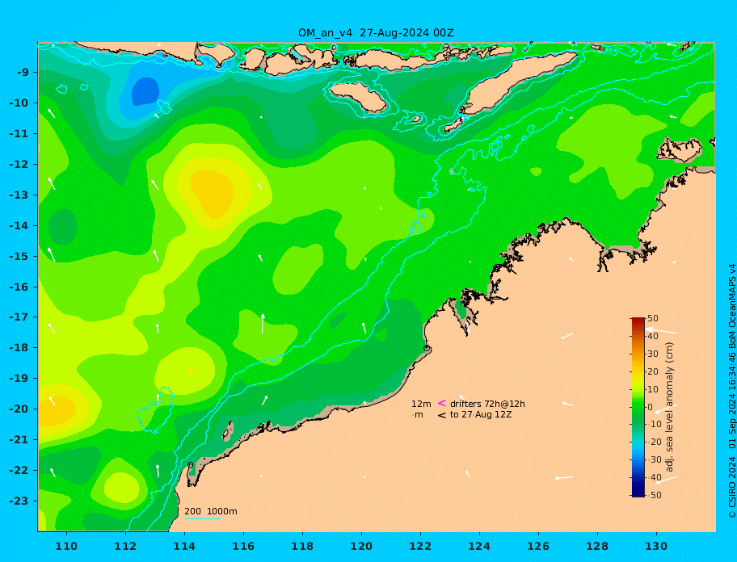This screenshot has height=562, width=737.
Task: Click the orange high anomaly centre near 110E 20S
Action: [57, 410]
